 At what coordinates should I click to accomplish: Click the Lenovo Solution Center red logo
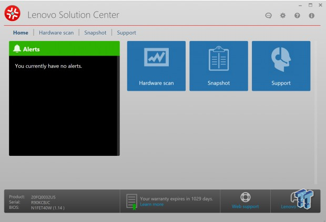[13, 13]
